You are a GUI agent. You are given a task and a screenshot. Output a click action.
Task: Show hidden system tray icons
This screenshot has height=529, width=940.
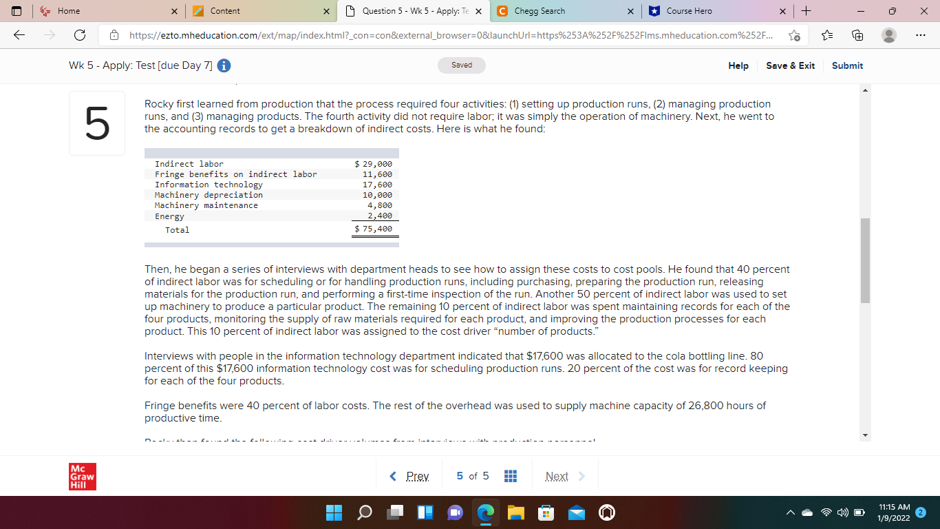coord(792,512)
